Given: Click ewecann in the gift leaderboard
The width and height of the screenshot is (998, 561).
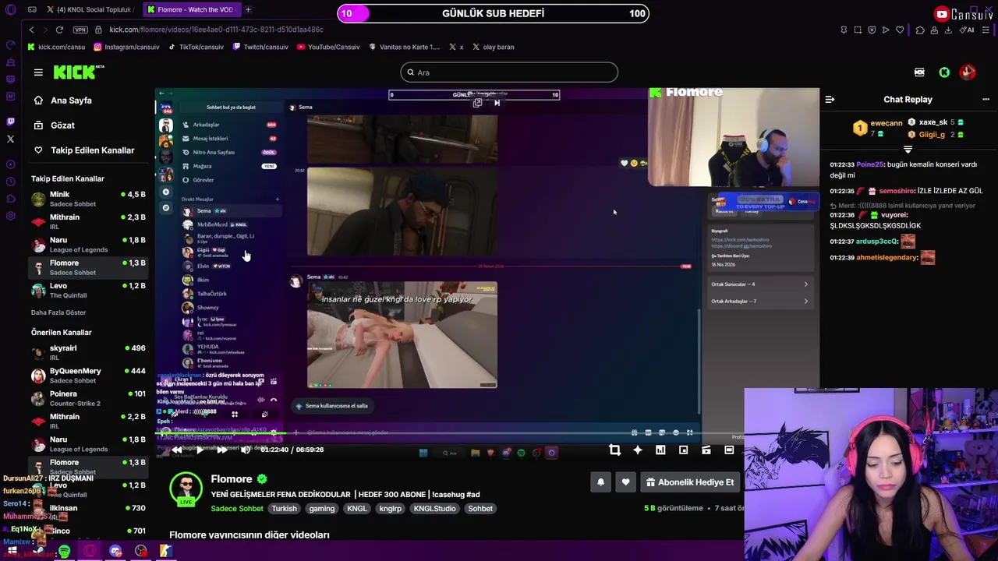Looking at the screenshot, I should [887, 123].
